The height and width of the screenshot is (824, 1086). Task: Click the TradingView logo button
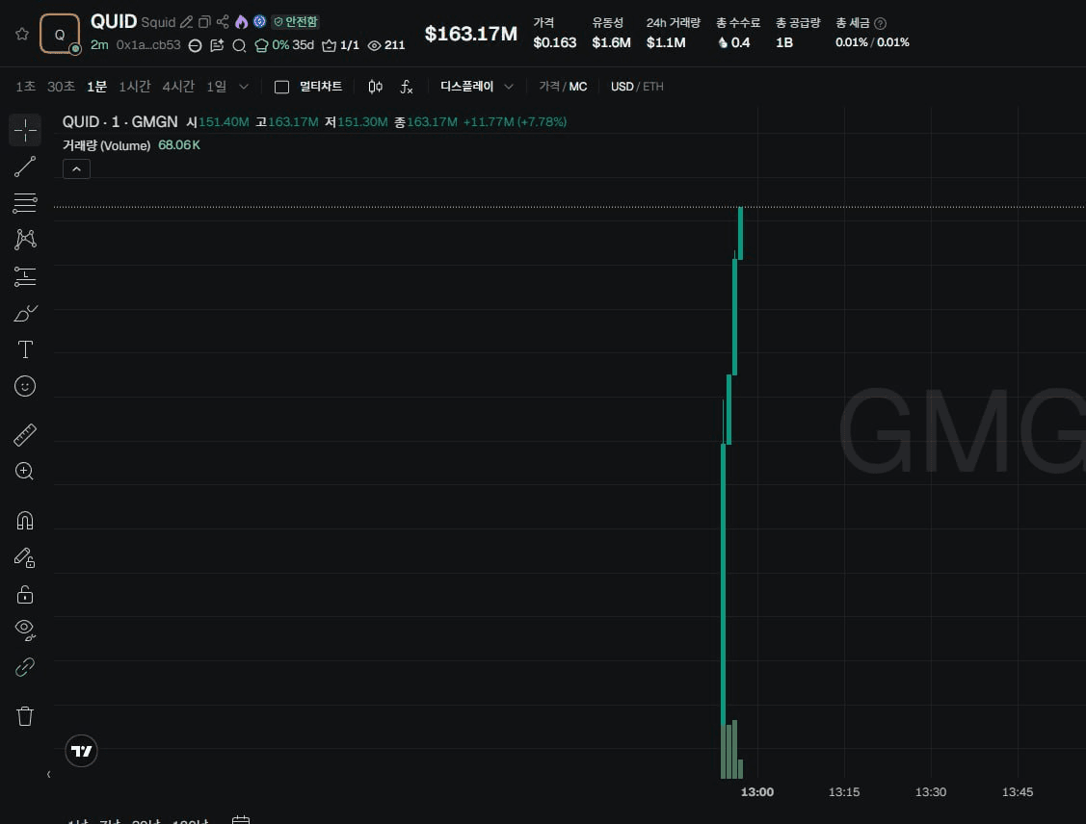(x=81, y=751)
